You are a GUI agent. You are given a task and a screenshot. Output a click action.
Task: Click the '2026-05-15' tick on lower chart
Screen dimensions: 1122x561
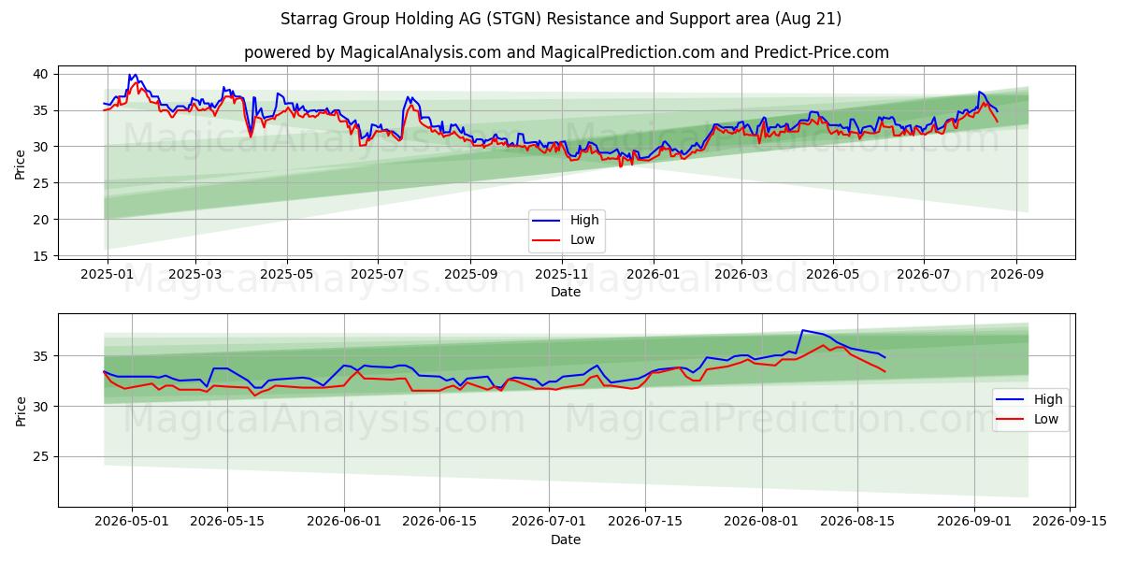tap(228, 522)
